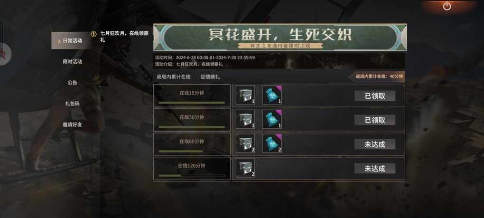Open the crate reward in 在线120分钟 row
The height and width of the screenshot is (218, 484).
pos(245,168)
